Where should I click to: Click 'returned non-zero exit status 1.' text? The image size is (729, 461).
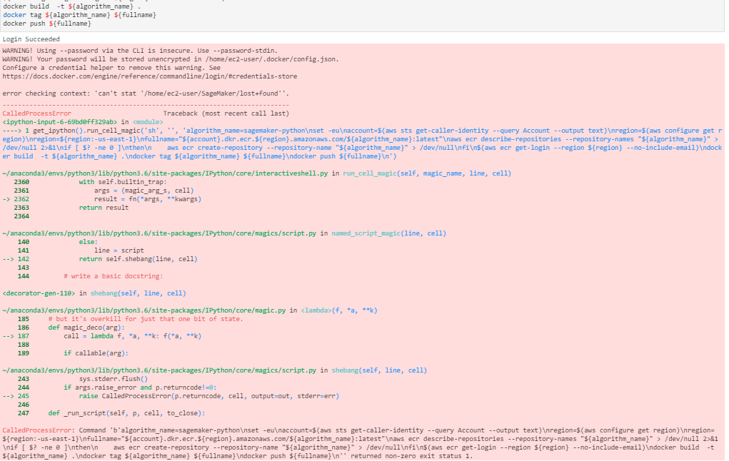click(411, 456)
